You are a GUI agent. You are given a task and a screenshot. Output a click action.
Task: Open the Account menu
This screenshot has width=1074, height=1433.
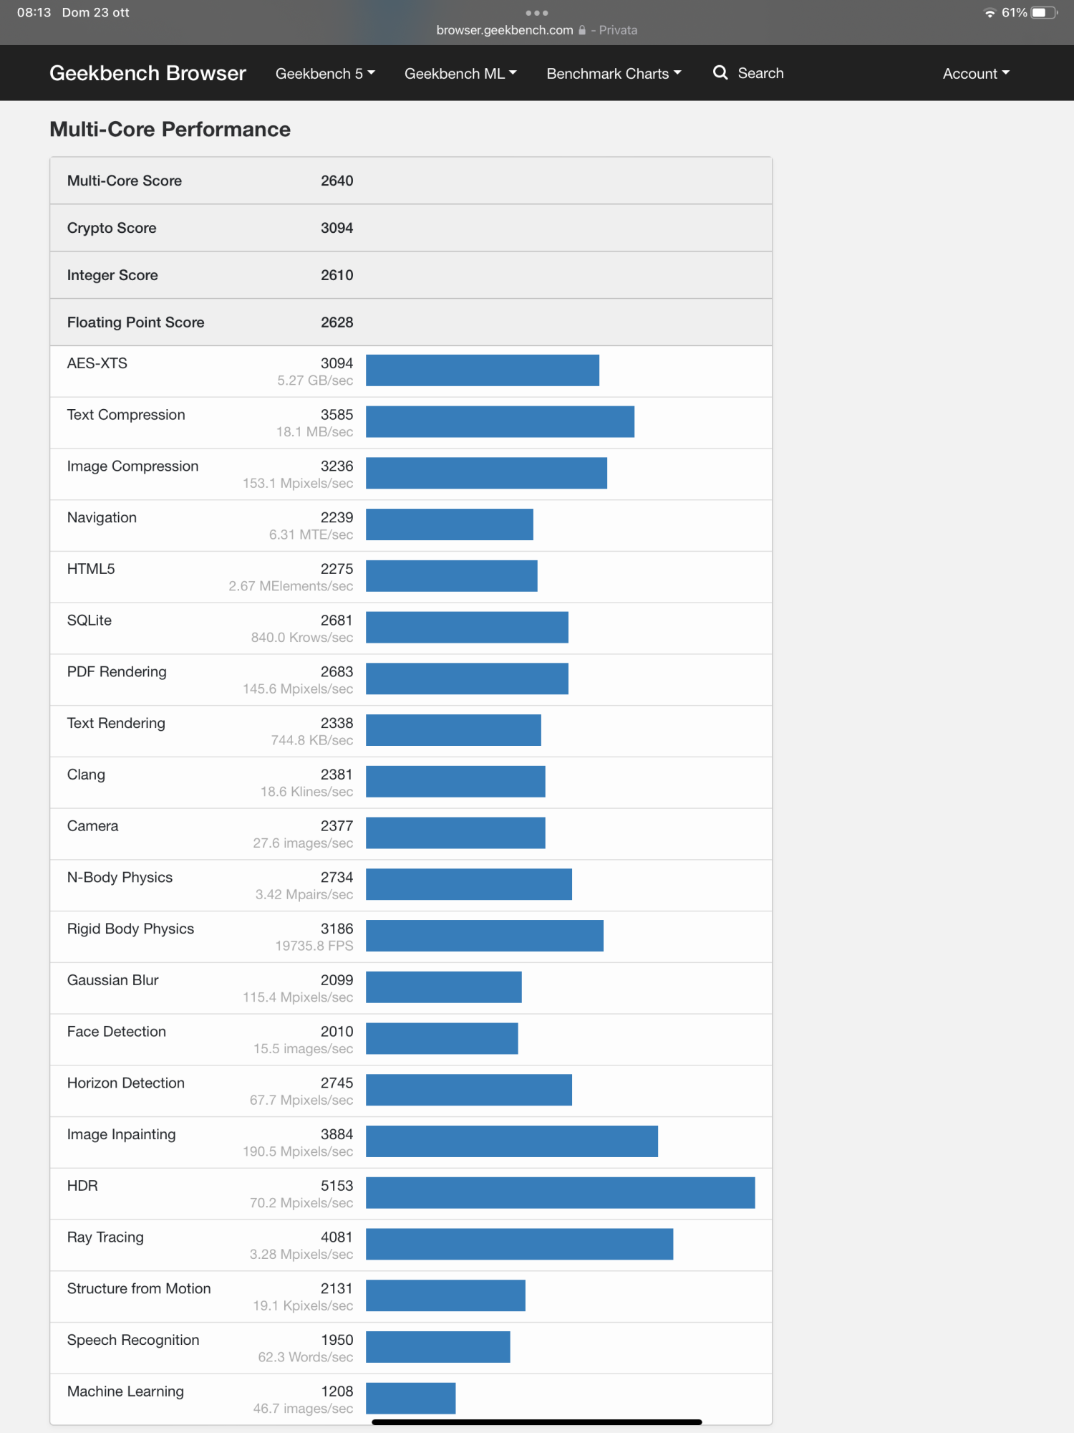point(976,74)
